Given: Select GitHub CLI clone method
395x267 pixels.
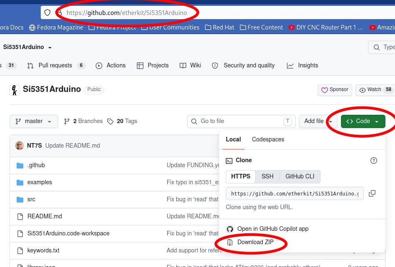Looking at the screenshot, I should 300,177.
